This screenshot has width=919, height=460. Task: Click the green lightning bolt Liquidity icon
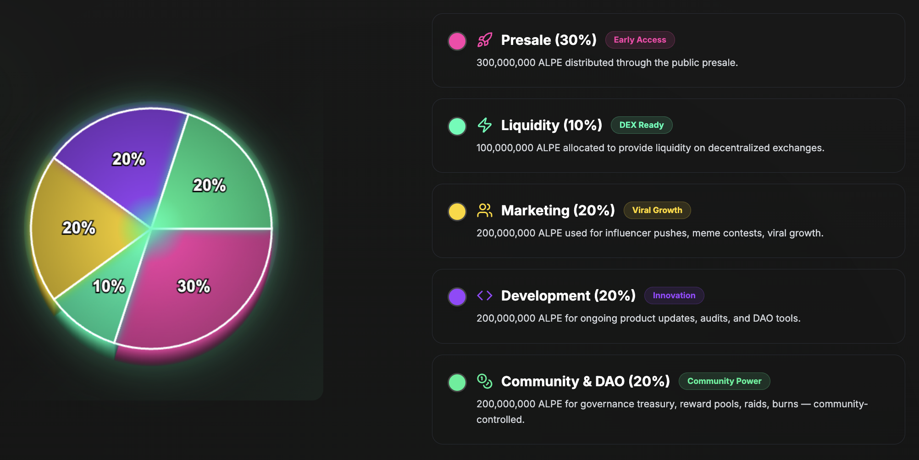(485, 125)
